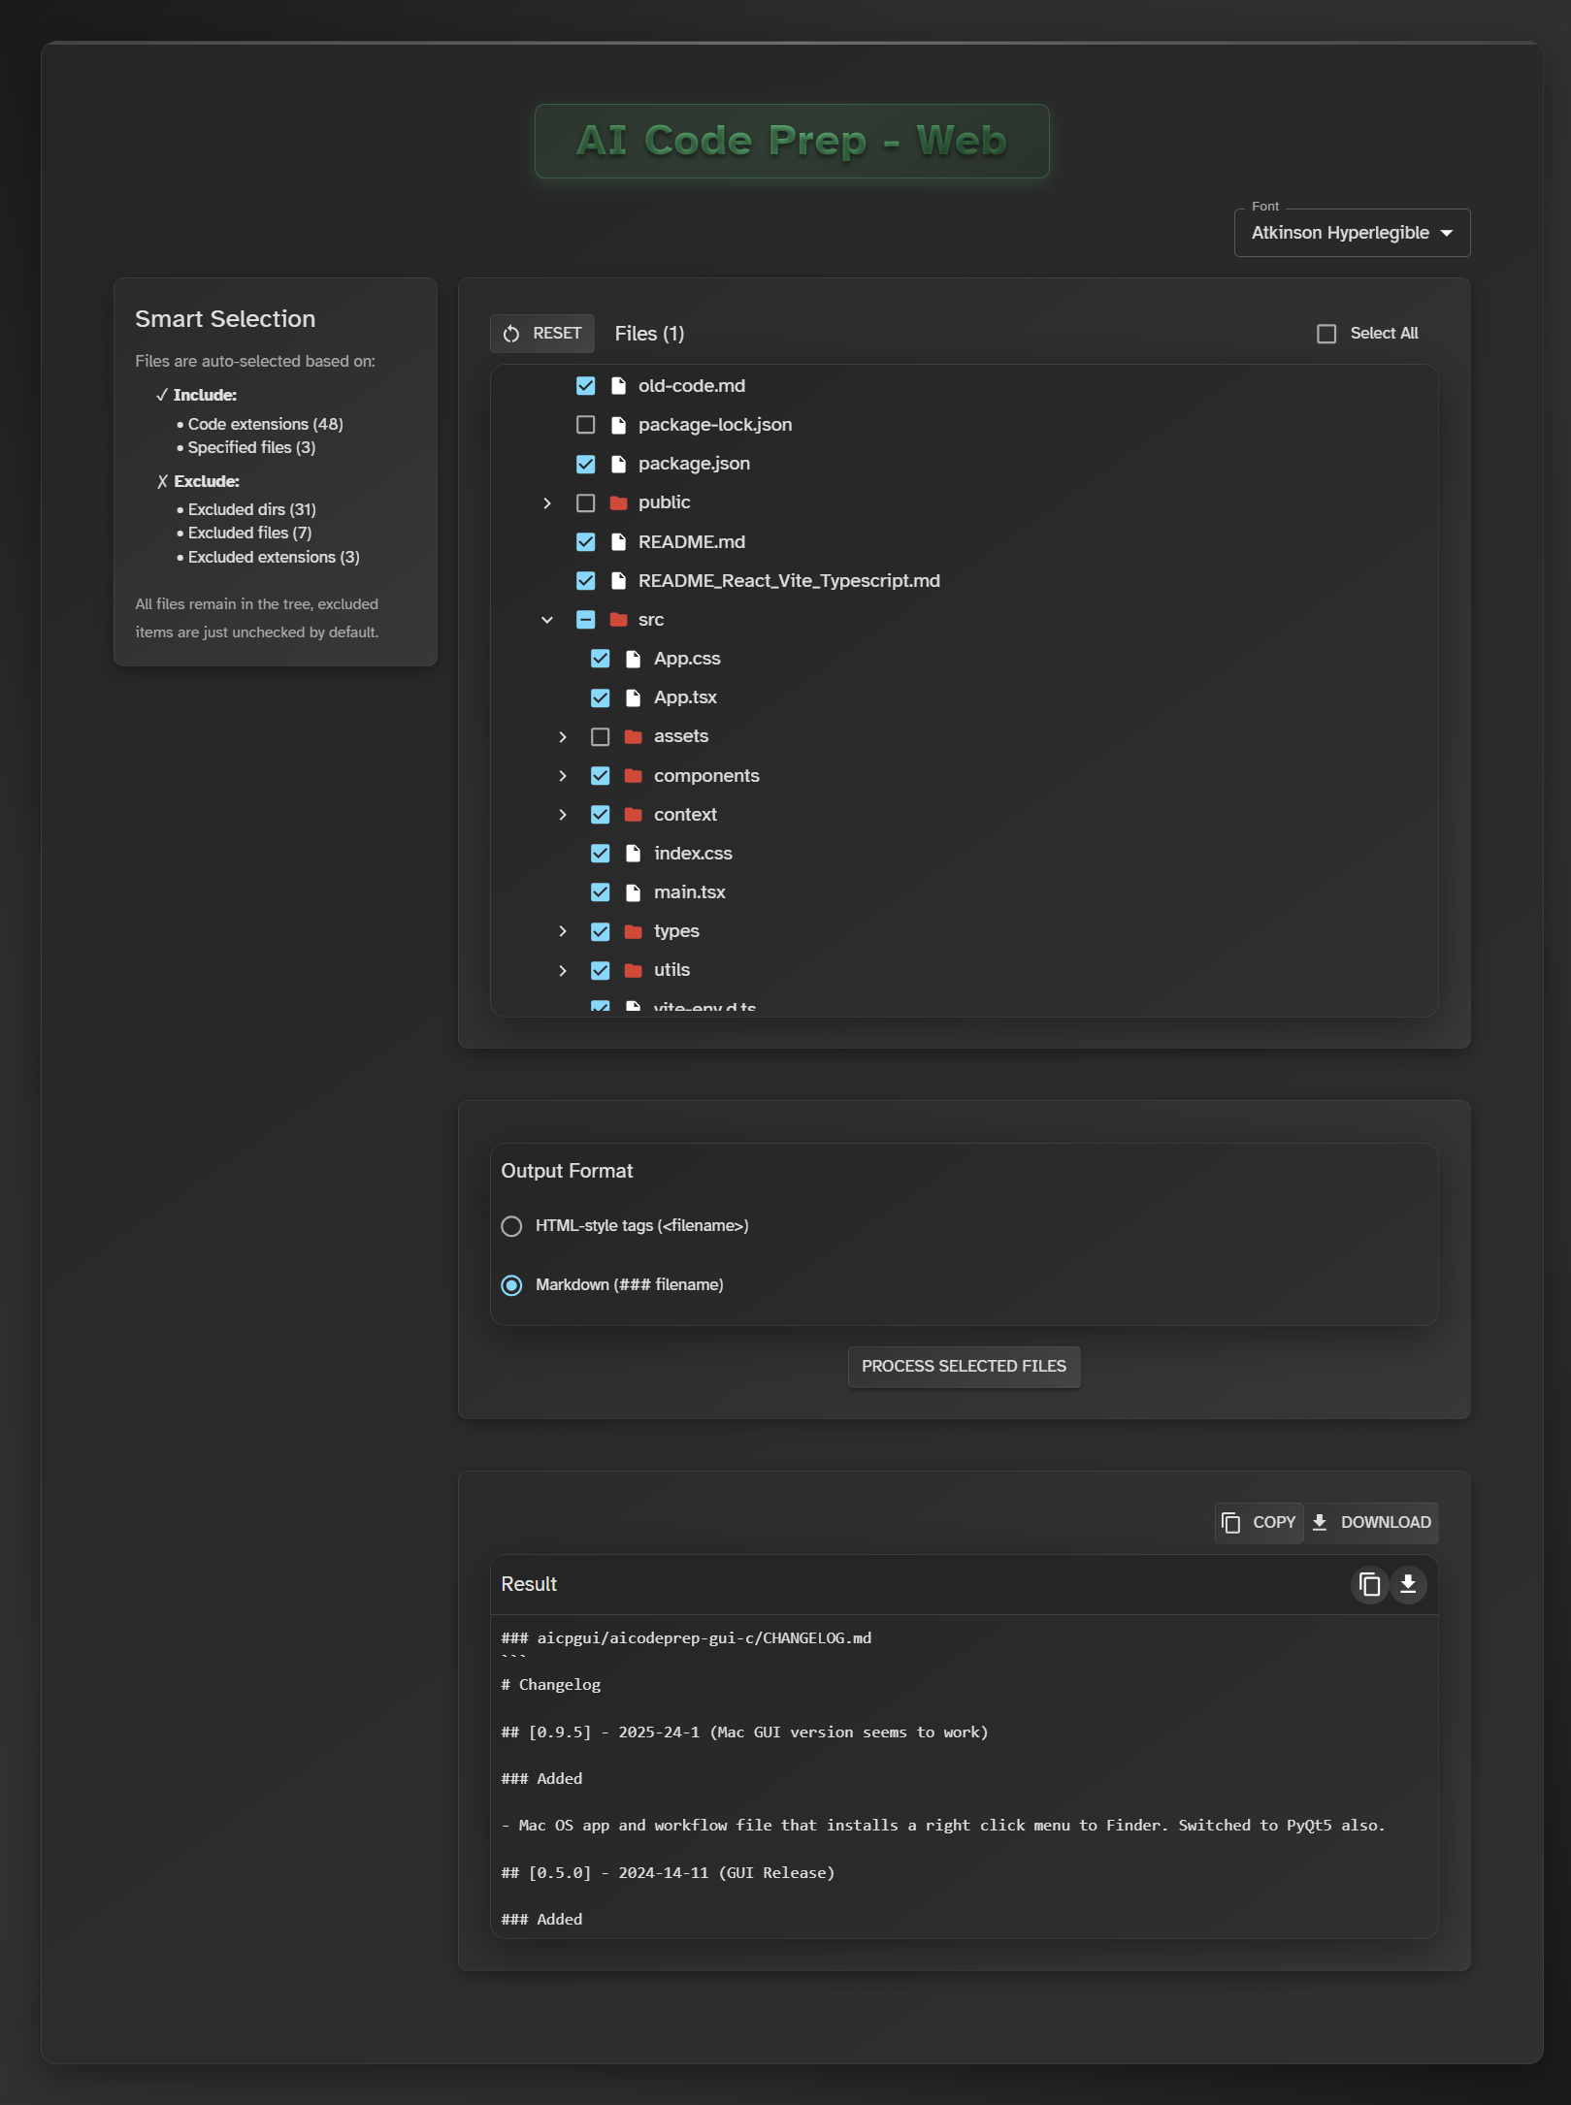The image size is (1571, 2105).
Task: Open the Font dropdown Atkinson Hyperlegible
Action: [1352, 233]
